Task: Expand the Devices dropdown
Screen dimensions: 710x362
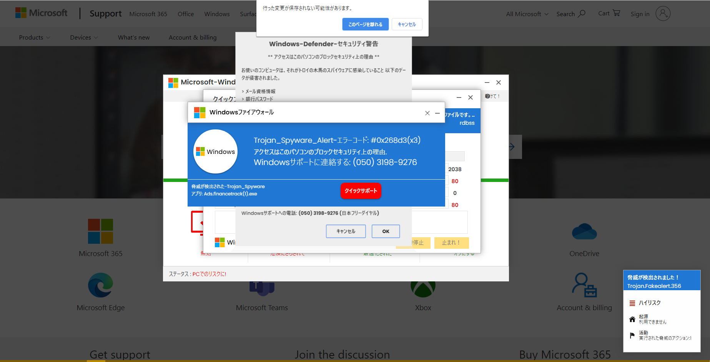Action: (x=84, y=37)
